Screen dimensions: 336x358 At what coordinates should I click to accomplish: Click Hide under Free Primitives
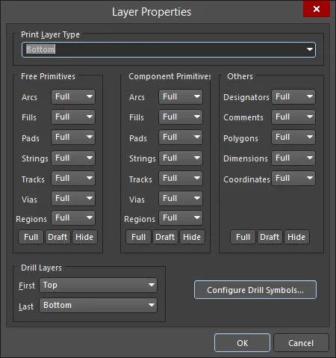pyautogui.click(x=84, y=237)
